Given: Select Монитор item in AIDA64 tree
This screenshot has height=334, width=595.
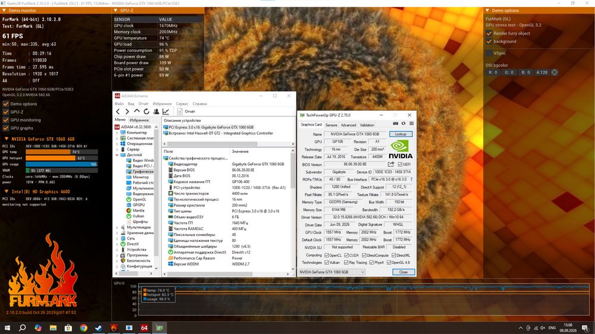Looking at the screenshot, I should click(x=140, y=177).
